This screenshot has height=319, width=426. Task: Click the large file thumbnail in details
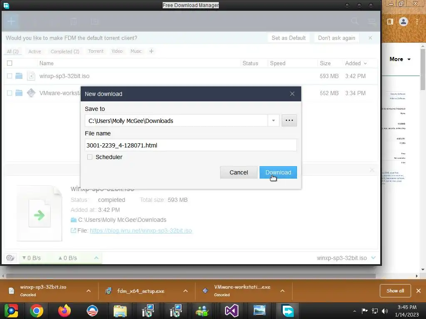coord(40,213)
